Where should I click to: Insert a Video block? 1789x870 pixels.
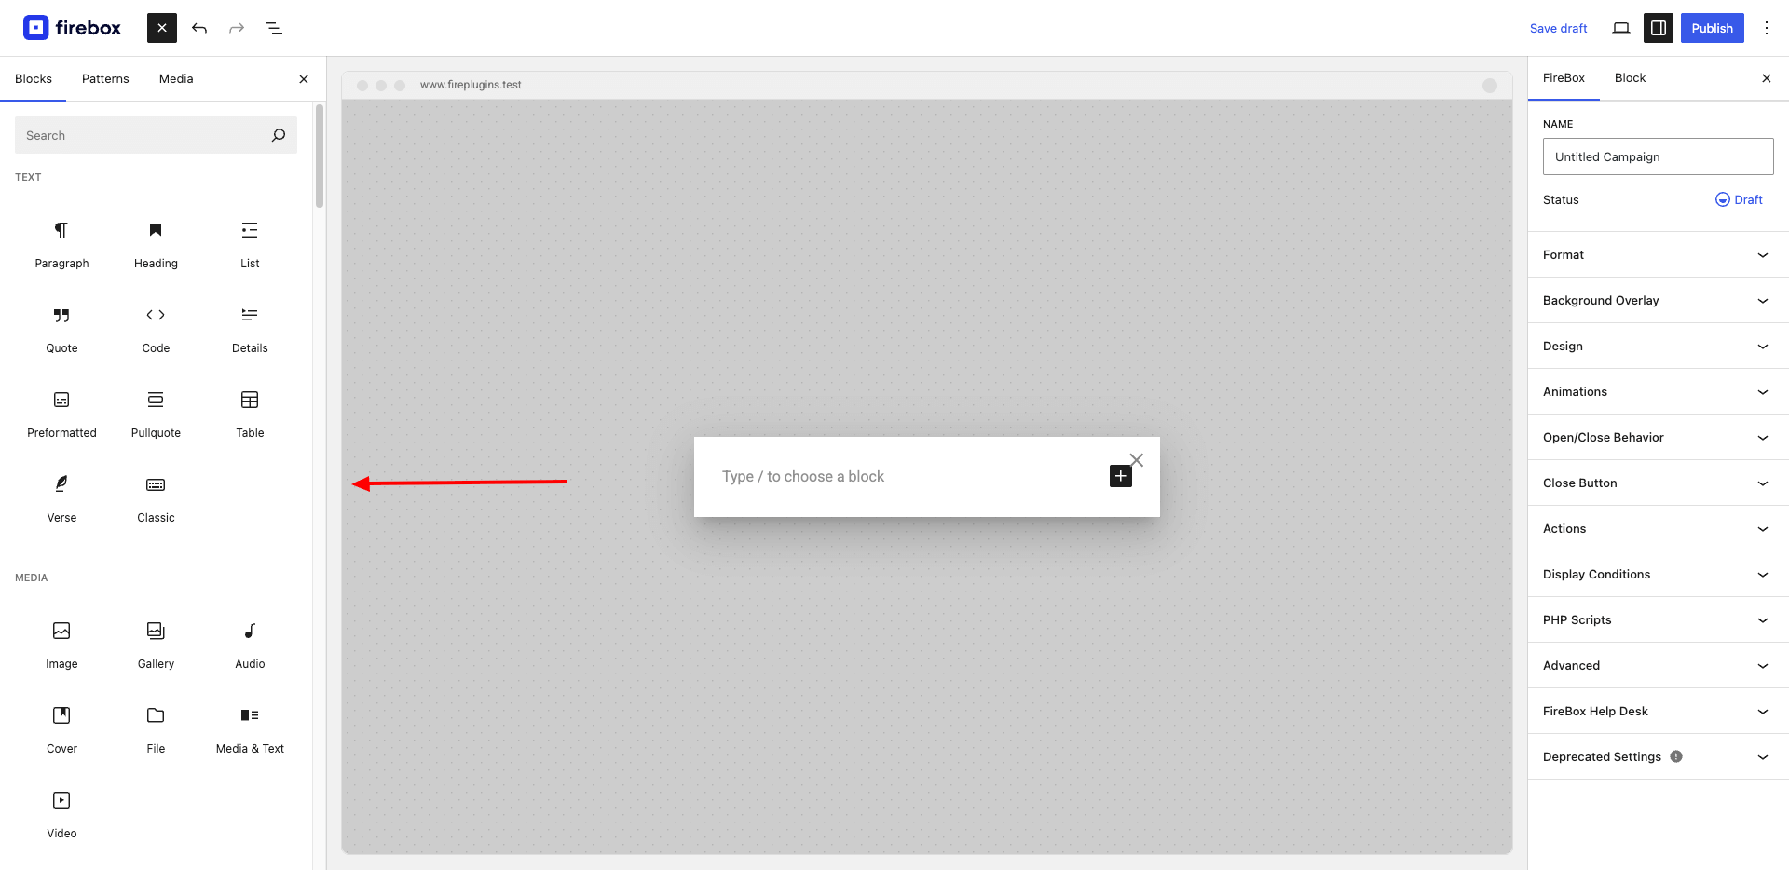tap(61, 814)
